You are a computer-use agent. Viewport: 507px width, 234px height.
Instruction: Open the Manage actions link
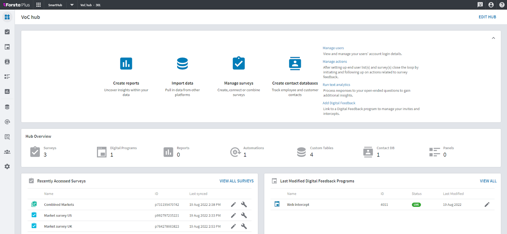pyautogui.click(x=335, y=62)
